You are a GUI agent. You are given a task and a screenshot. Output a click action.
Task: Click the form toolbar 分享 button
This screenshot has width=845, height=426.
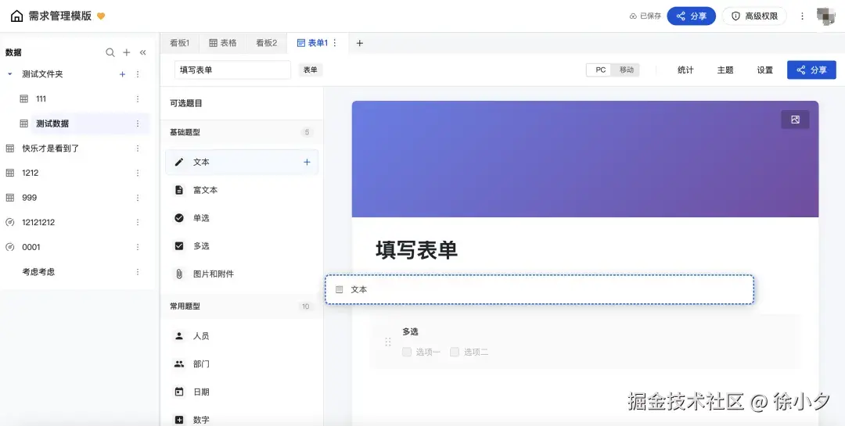pyautogui.click(x=811, y=70)
